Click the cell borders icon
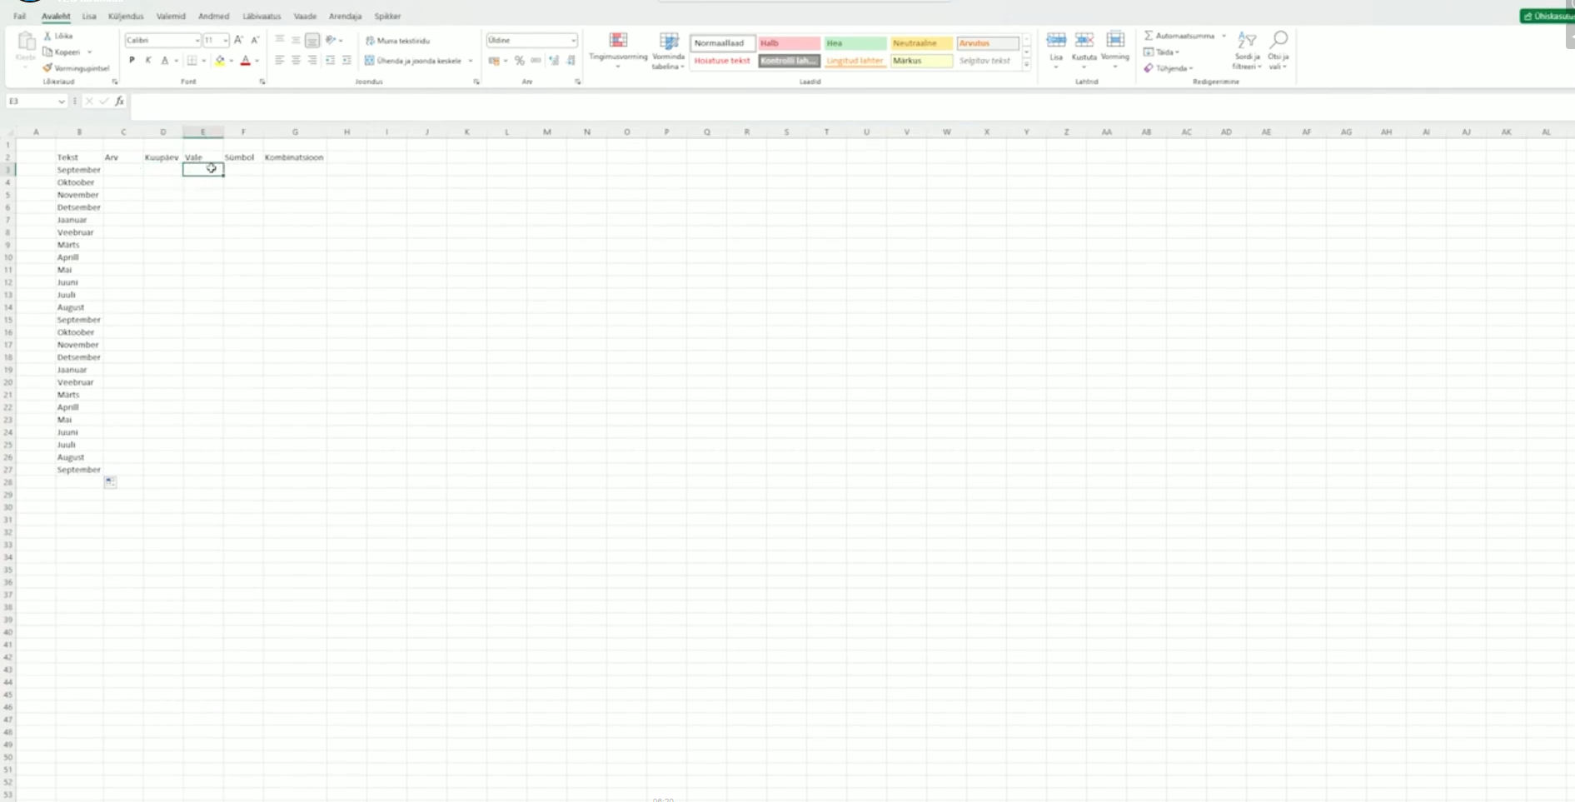The width and height of the screenshot is (1575, 802). coord(192,60)
